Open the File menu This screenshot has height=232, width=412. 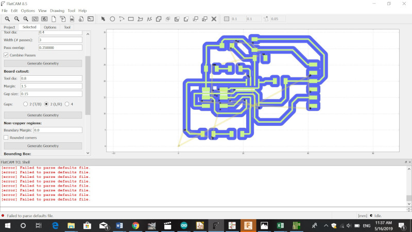pos(5,11)
